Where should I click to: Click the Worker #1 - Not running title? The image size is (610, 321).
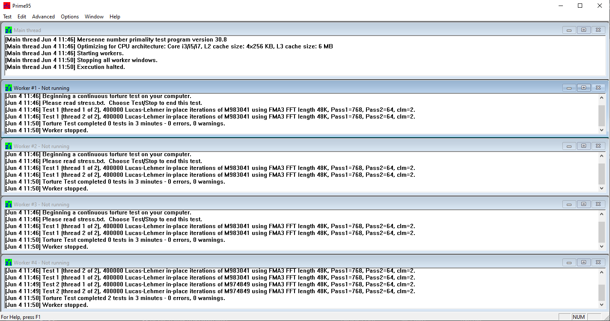tap(42, 88)
